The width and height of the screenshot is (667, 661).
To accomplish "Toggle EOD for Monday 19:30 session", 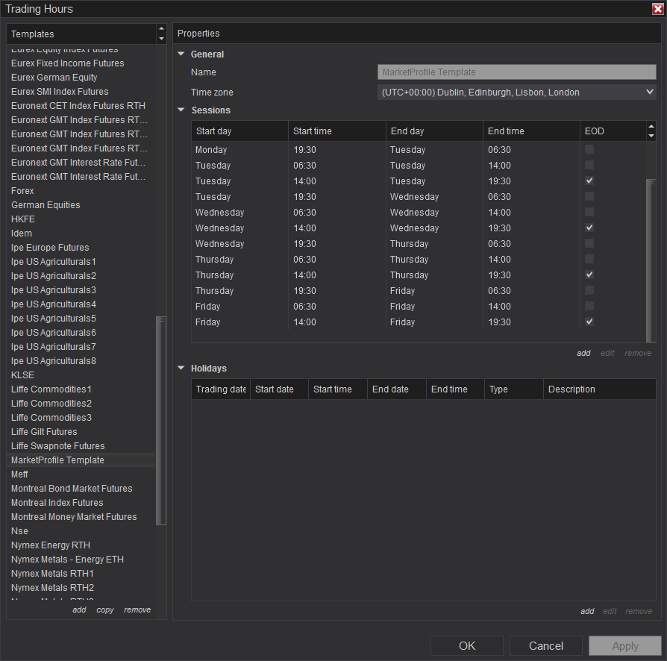I will 589,149.
